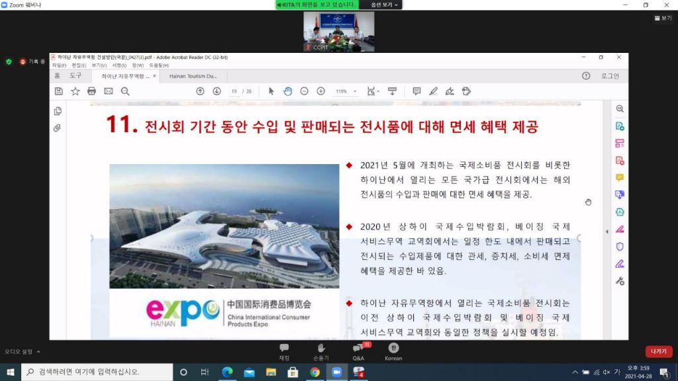678x381 pixels.
Task: Print the PDF using the printer icon
Action: point(92,91)
